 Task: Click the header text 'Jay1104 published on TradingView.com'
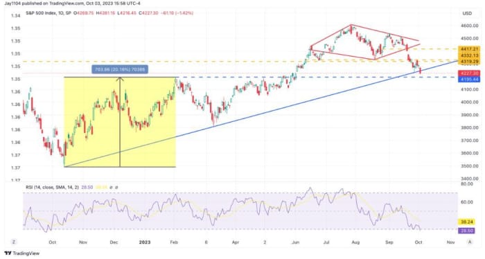44,3
